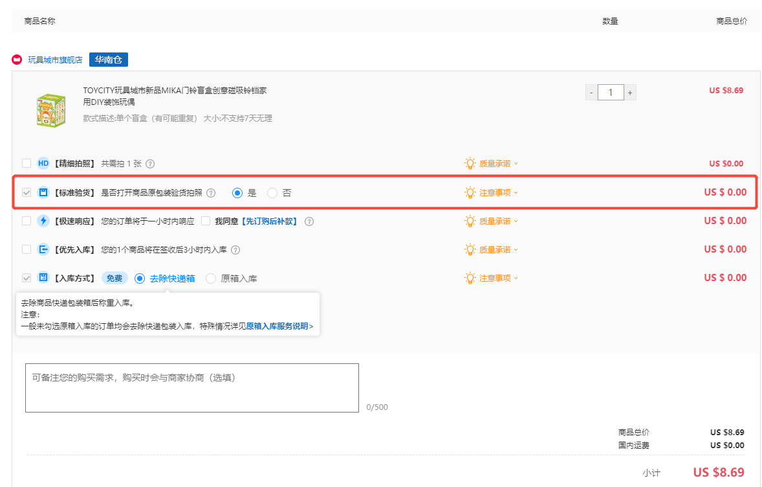
Task: Select the 原箱入库 radio option
Action: click(x=211, y=278)
